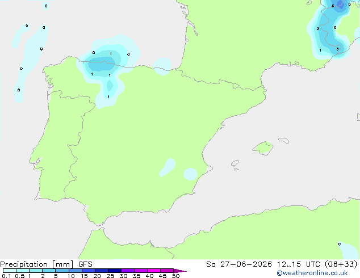Select the legend swatch between 35 and 40
360x278 pixels.
tap(141, 271)
